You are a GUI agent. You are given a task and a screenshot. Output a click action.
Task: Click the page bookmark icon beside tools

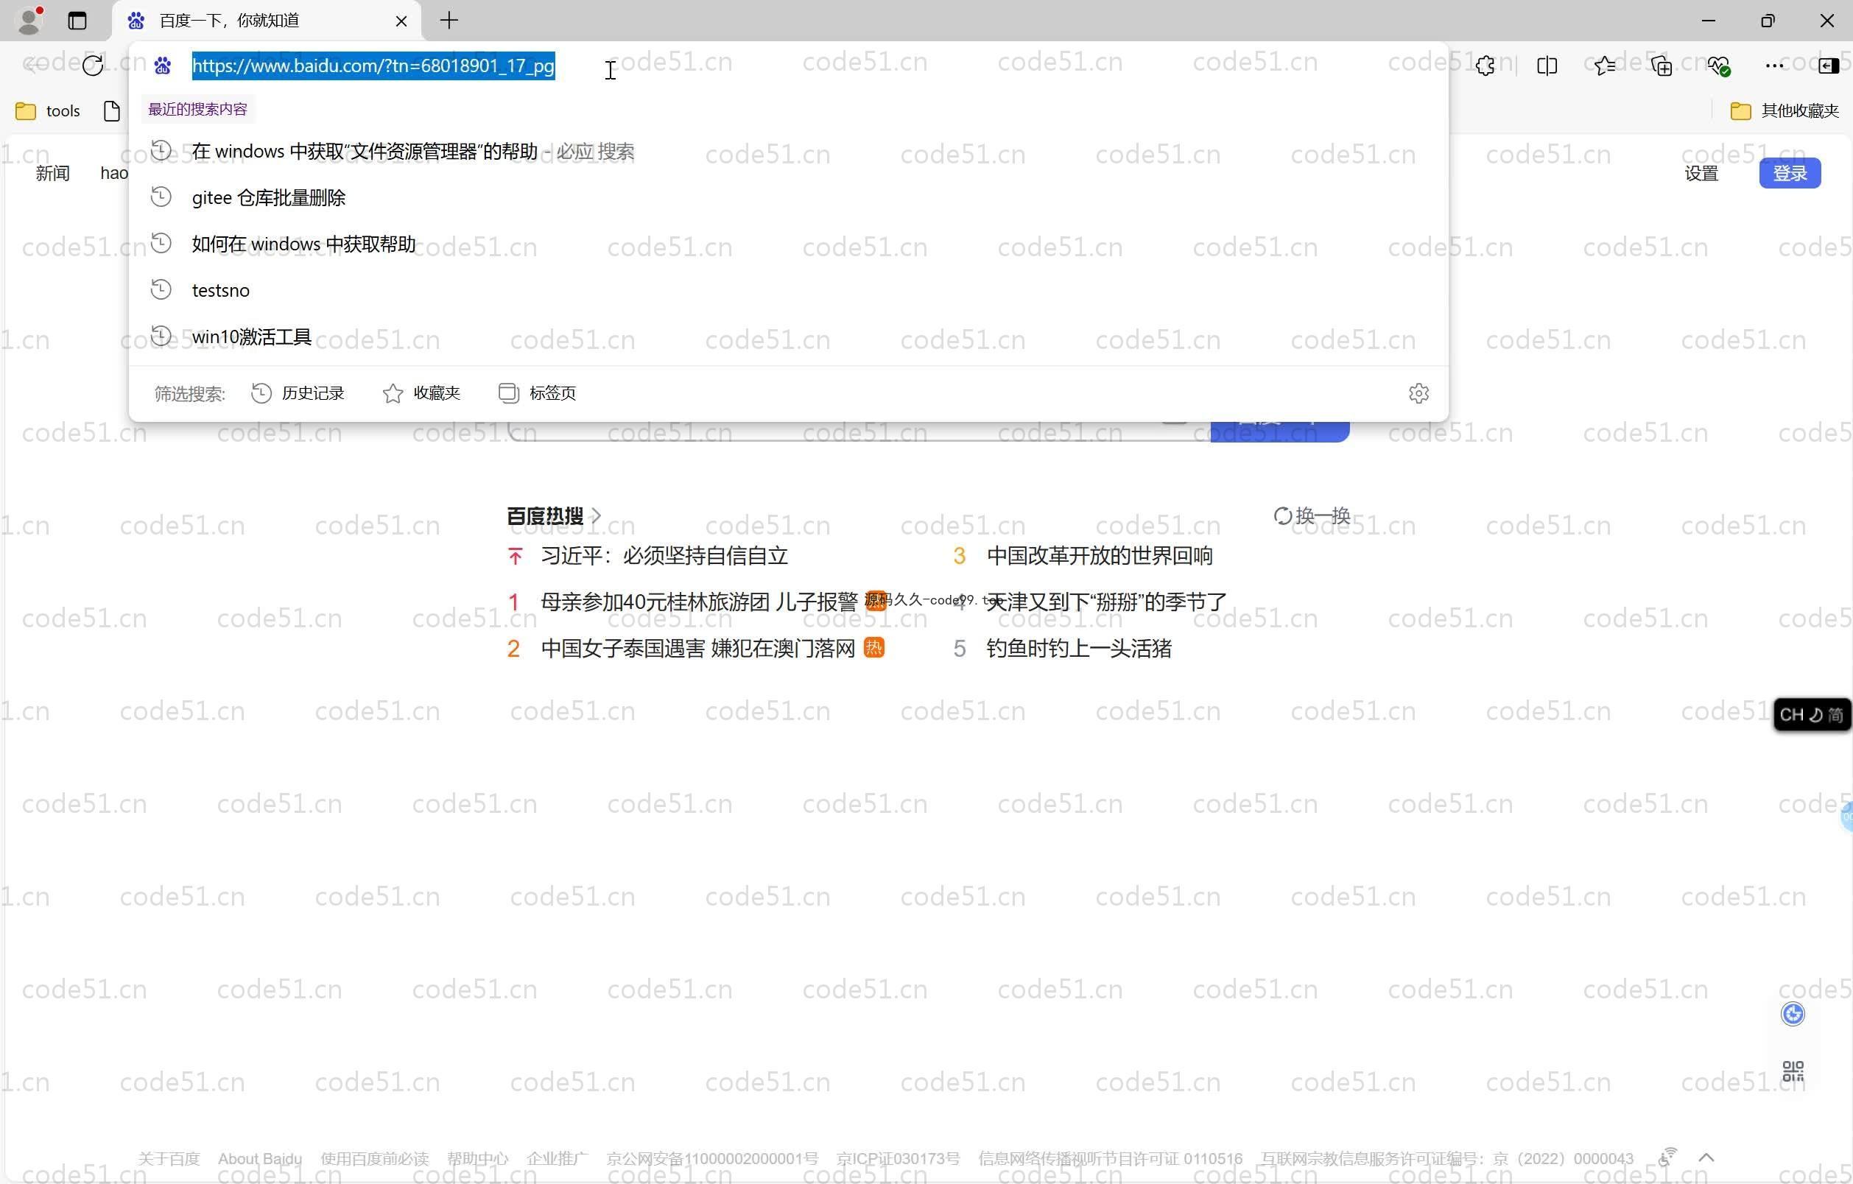click(x=112, y=110)
